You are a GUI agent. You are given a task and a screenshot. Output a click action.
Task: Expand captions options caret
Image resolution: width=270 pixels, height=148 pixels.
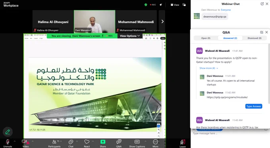point(145,142)
